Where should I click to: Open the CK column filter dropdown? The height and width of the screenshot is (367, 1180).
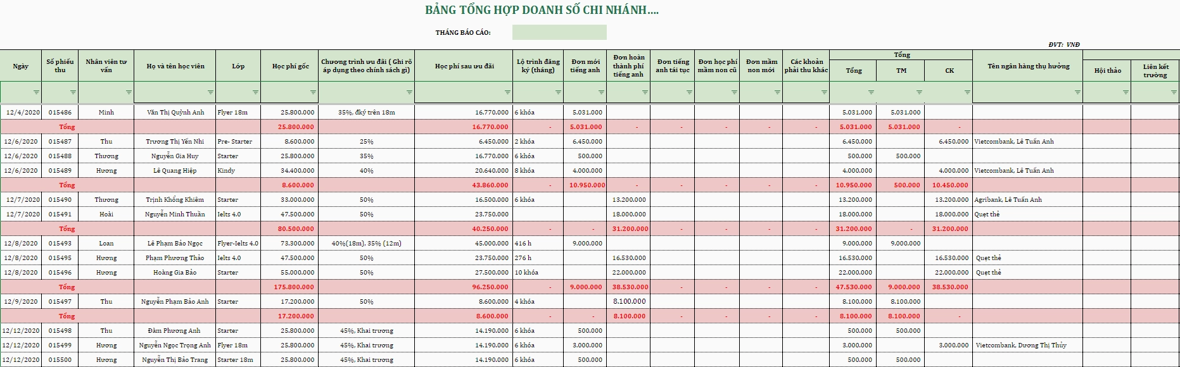point(967,92)
